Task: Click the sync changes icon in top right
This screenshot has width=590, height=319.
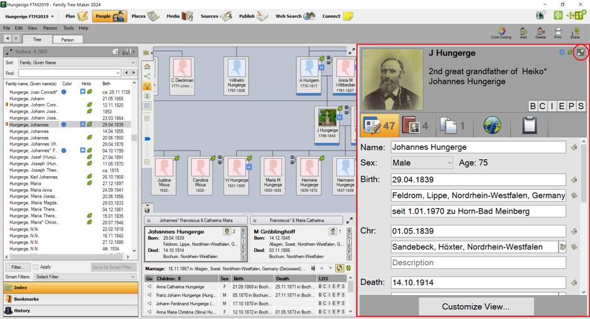Action: 579,16
